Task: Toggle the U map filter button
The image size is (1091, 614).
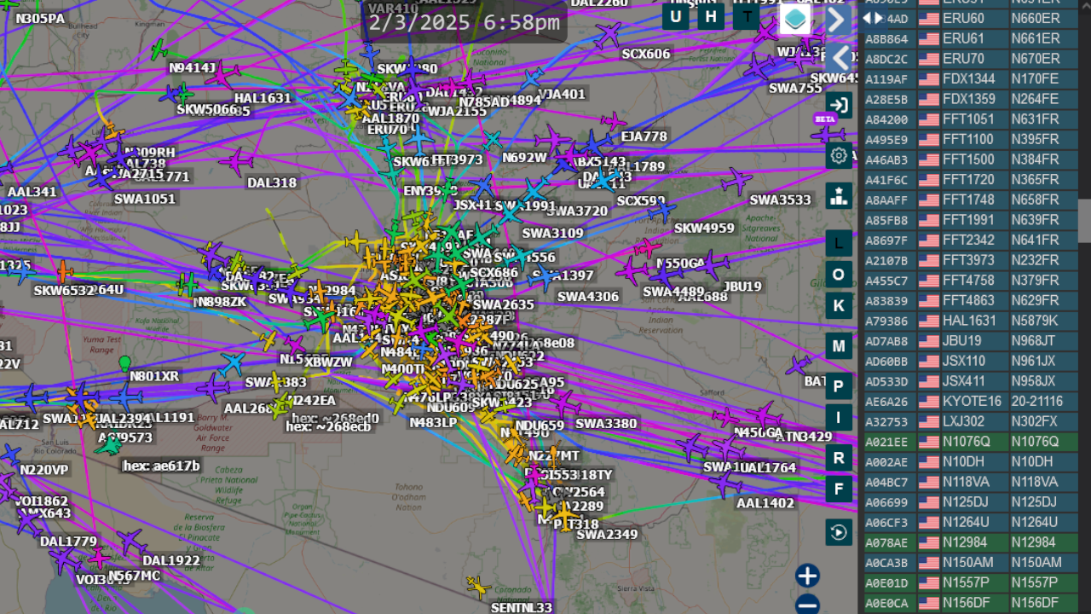Action: [x=676, y=16]
